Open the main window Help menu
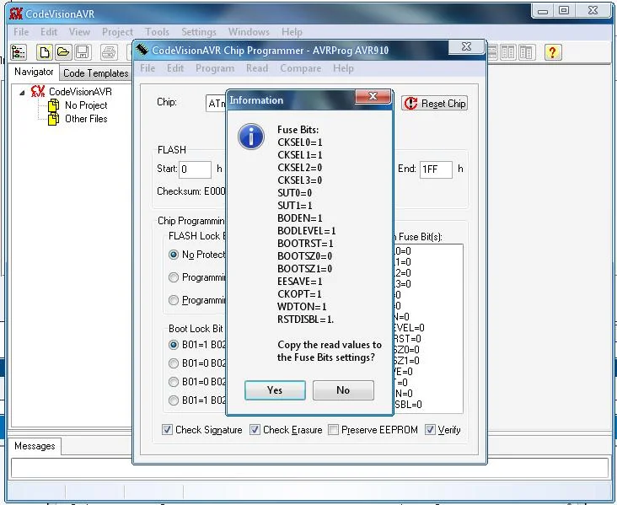 [292, 32]
